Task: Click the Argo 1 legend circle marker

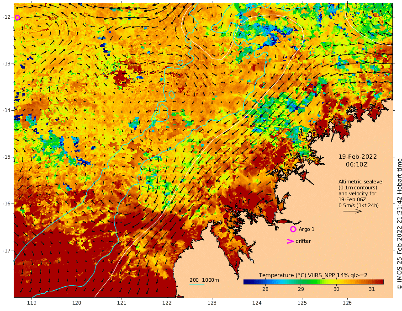Action: pyautogui.click(x=293, y=229)
